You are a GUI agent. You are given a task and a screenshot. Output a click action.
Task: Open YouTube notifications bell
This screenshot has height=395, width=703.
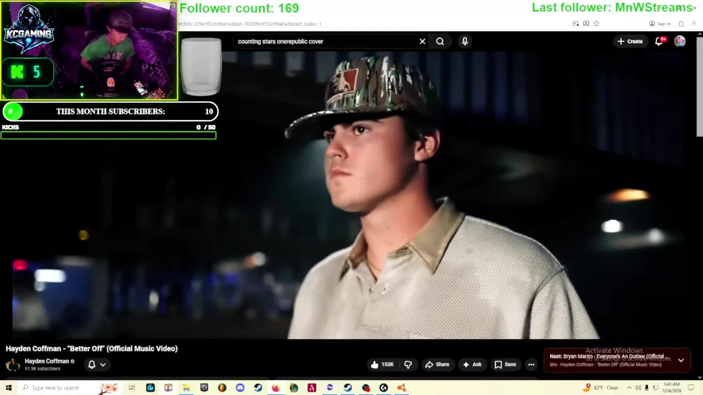[659, 41]
